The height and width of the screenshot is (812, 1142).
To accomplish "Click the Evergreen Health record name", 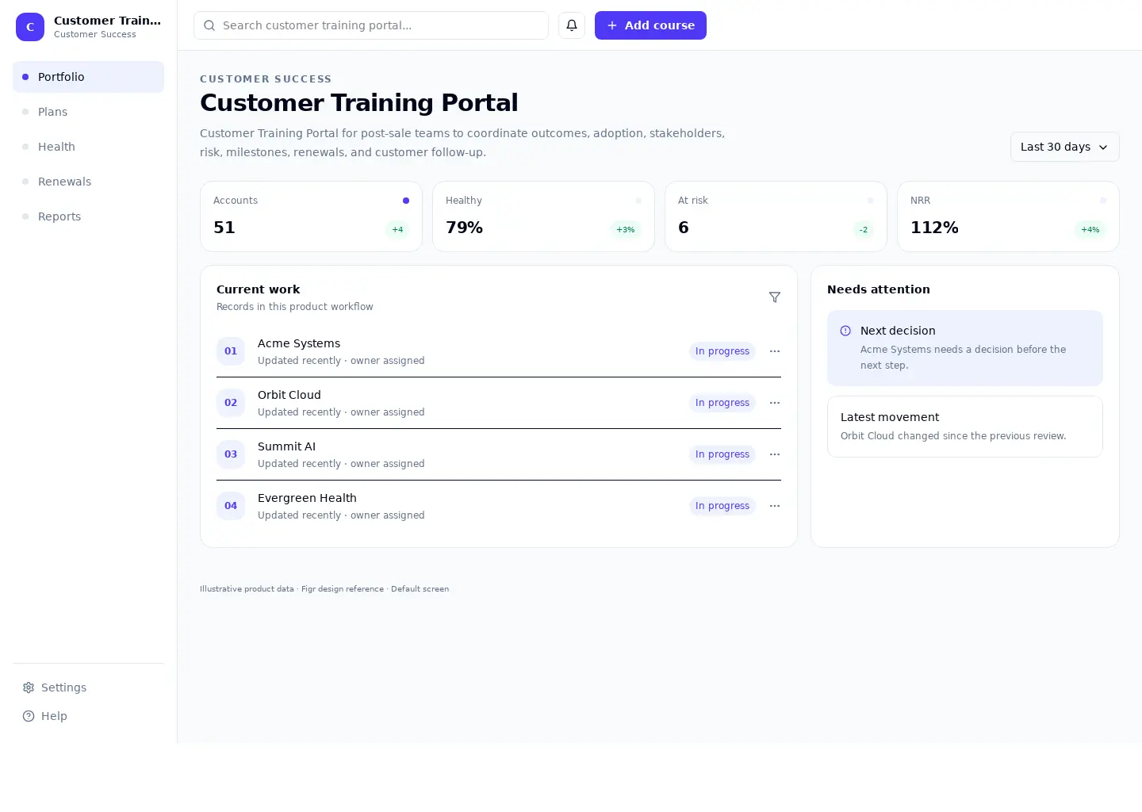I will point(307,498).
